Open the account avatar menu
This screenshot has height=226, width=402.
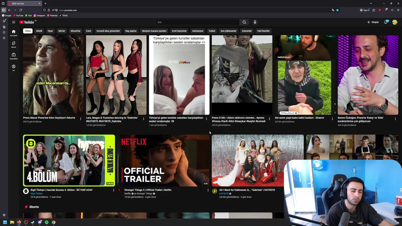(x=395, y=22)
